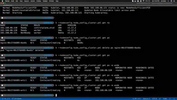The width and height of the screenshot is (177, 100).
Task: Open the Toolbelt menu
Action: (x=45, y=1)
